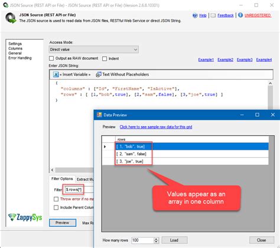
Task: Click the Insert Variable icon
Action: click(x=56, y=74)
